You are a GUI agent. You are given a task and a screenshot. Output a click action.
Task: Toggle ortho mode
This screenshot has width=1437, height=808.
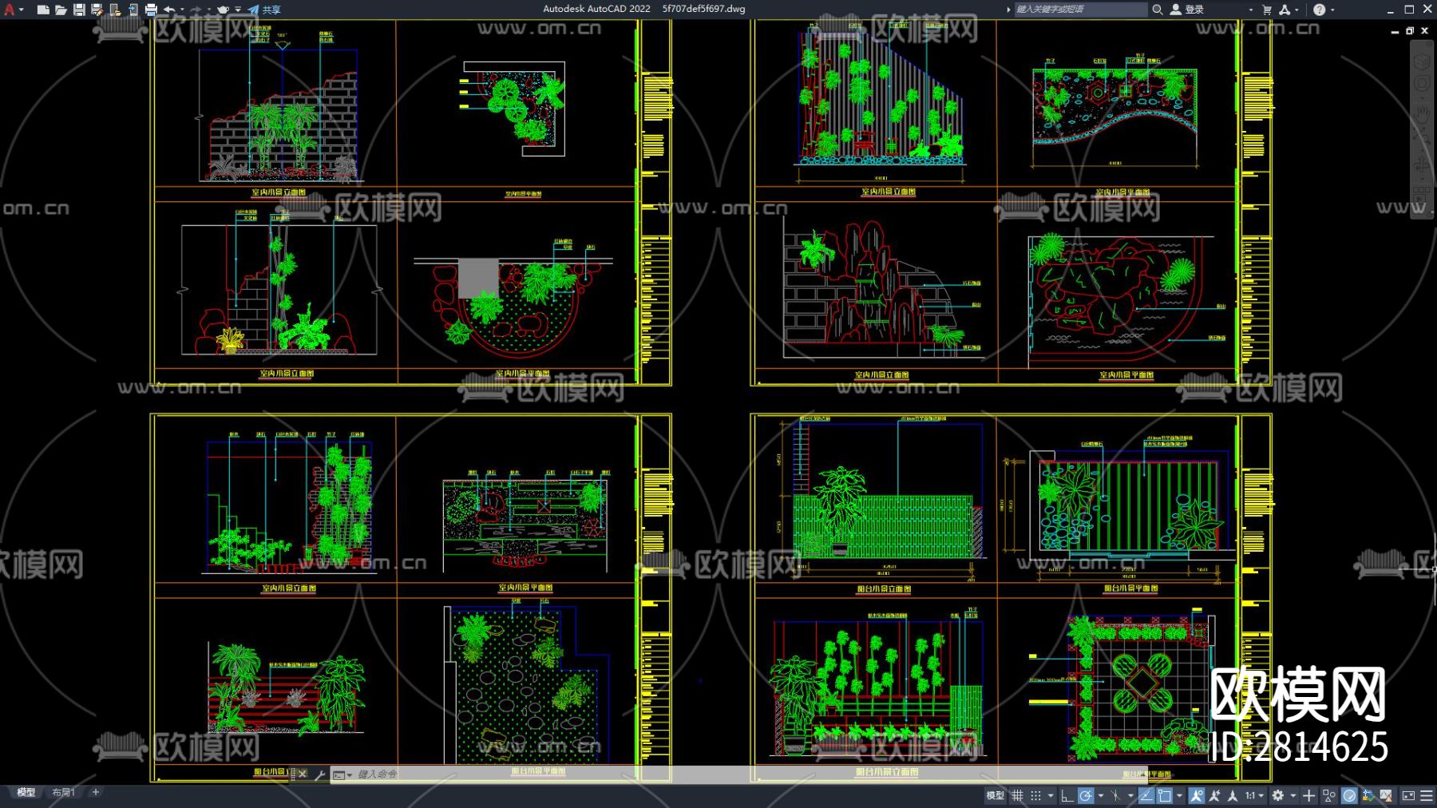click(1067, 796)
